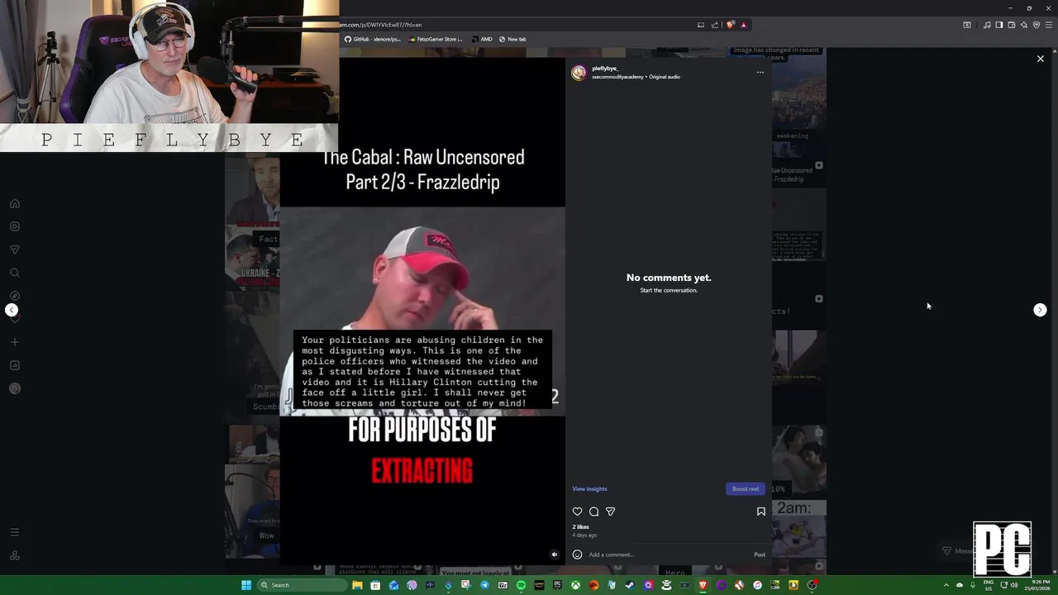Screen dimensions: 1058x595
Task: Open Reels in the left sidebar
Action: [14, 226]
